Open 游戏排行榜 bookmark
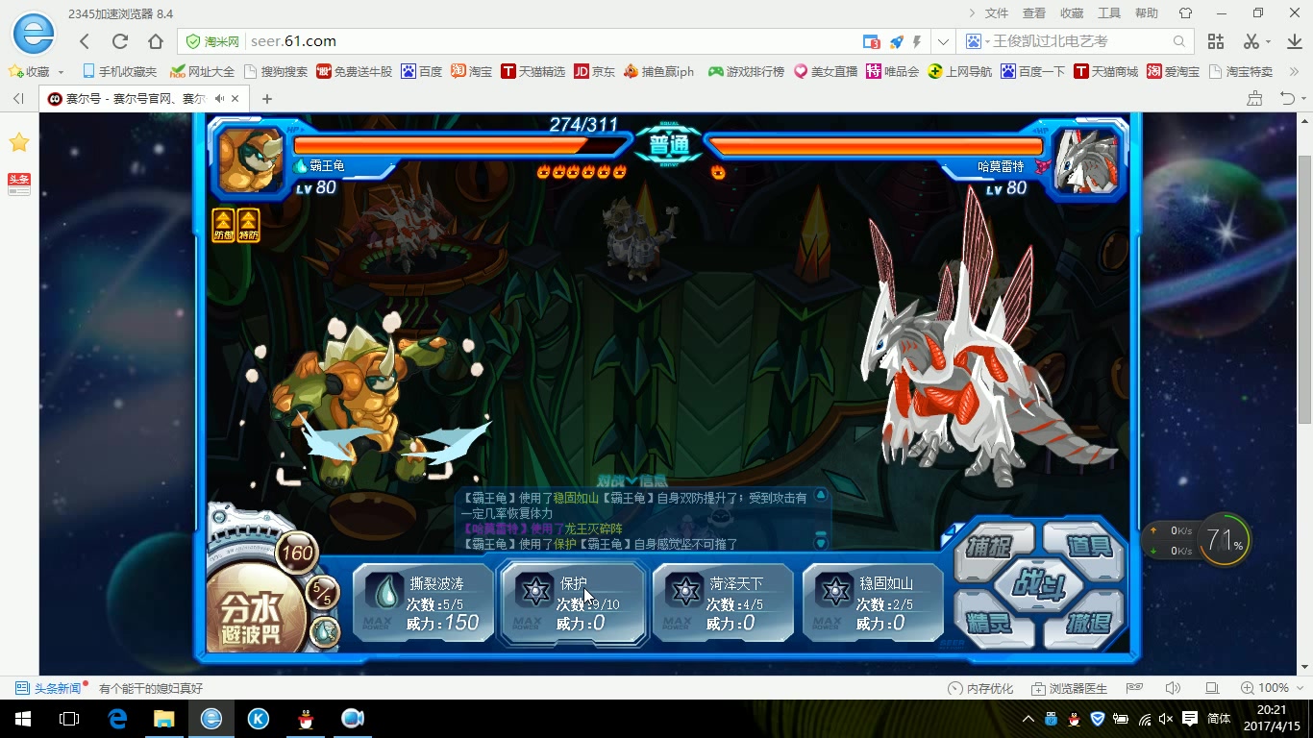The height and width of the screenshot is (738, 1313). pyautogui.click(x=746, y=72)
